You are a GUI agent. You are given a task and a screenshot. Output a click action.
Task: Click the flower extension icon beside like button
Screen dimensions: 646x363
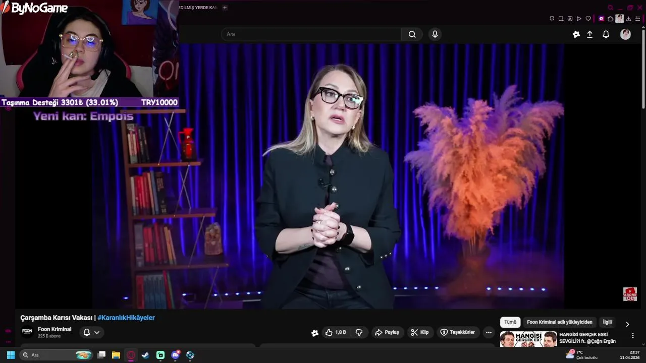315,333
